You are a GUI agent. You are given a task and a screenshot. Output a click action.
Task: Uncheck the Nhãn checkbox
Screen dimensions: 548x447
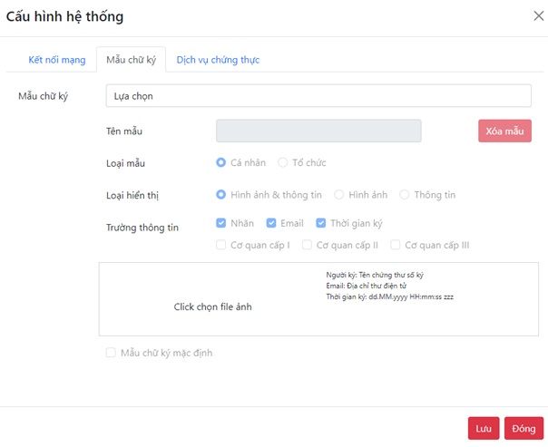pyautogui.click(x=220, y=223)
